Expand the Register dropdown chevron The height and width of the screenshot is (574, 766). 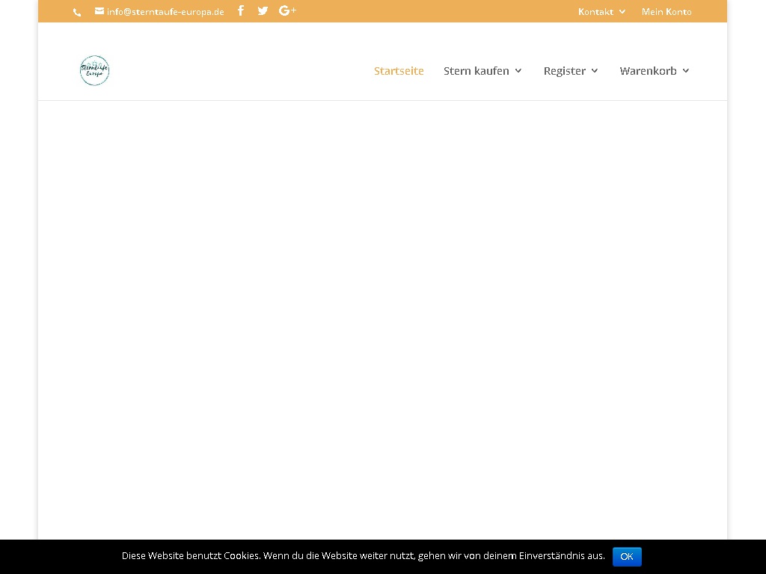coord(595,70)
